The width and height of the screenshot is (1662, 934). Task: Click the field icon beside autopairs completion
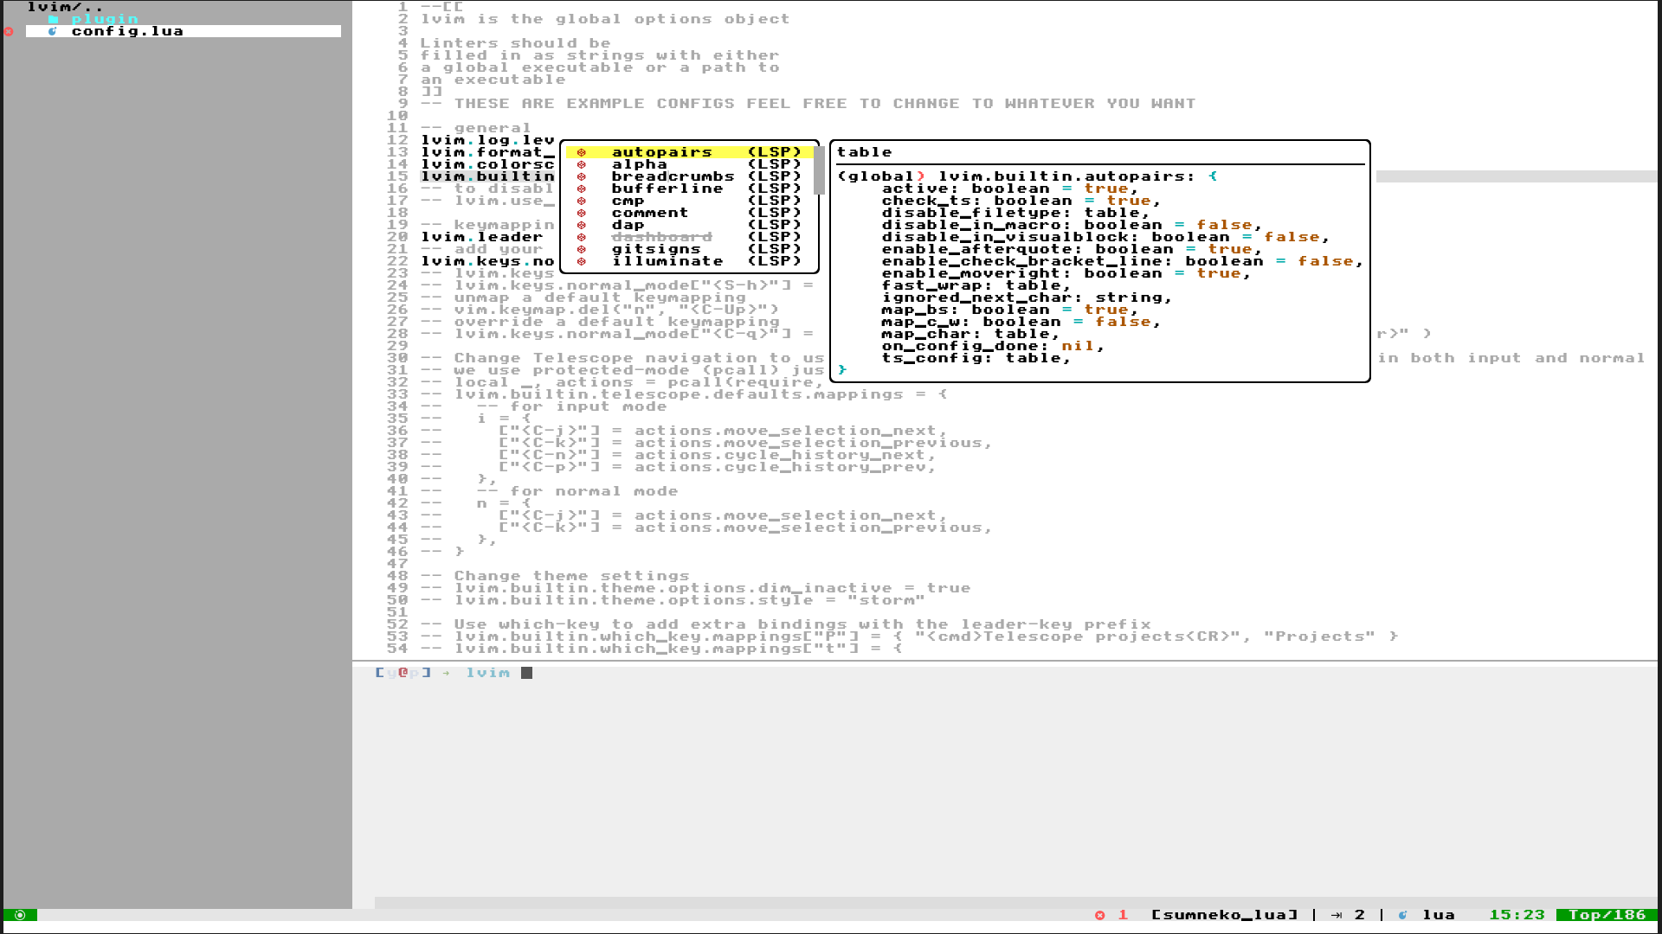click(582, 152)
